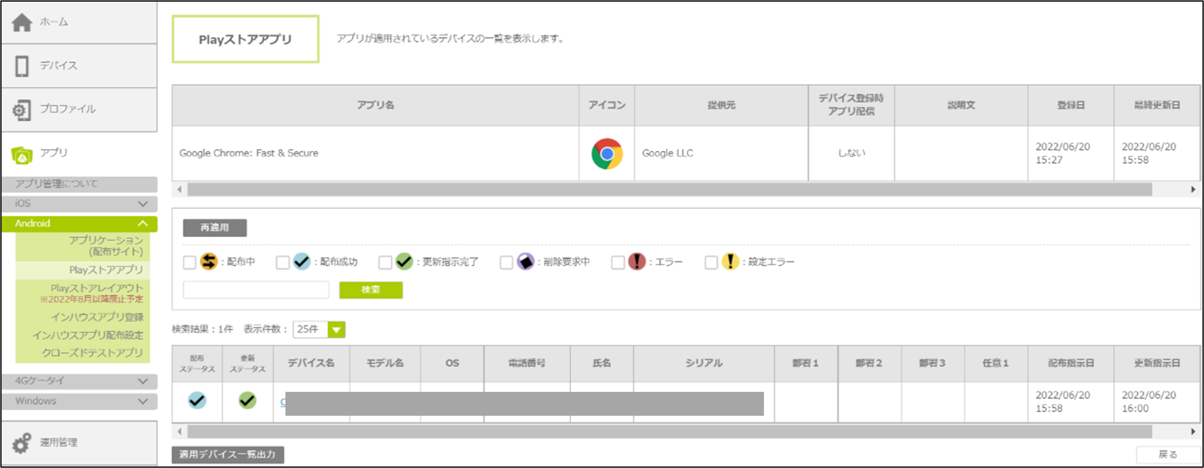Click the Home house icon
The height and width of the screenshot is (468, 1204).
tap(21, 22)
